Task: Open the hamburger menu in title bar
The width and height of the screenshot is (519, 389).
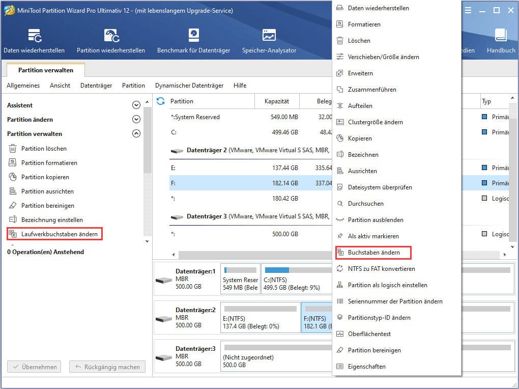Action: tap(468, 11)
